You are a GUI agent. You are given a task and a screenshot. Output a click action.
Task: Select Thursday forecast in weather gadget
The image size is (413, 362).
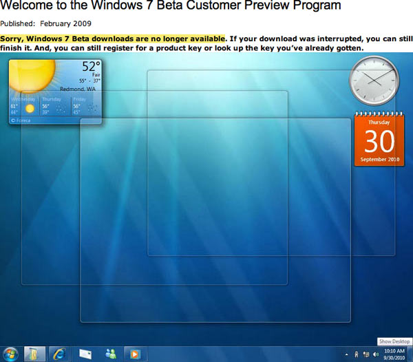(55, 105)
